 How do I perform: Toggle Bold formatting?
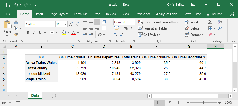tap(28, 33)
